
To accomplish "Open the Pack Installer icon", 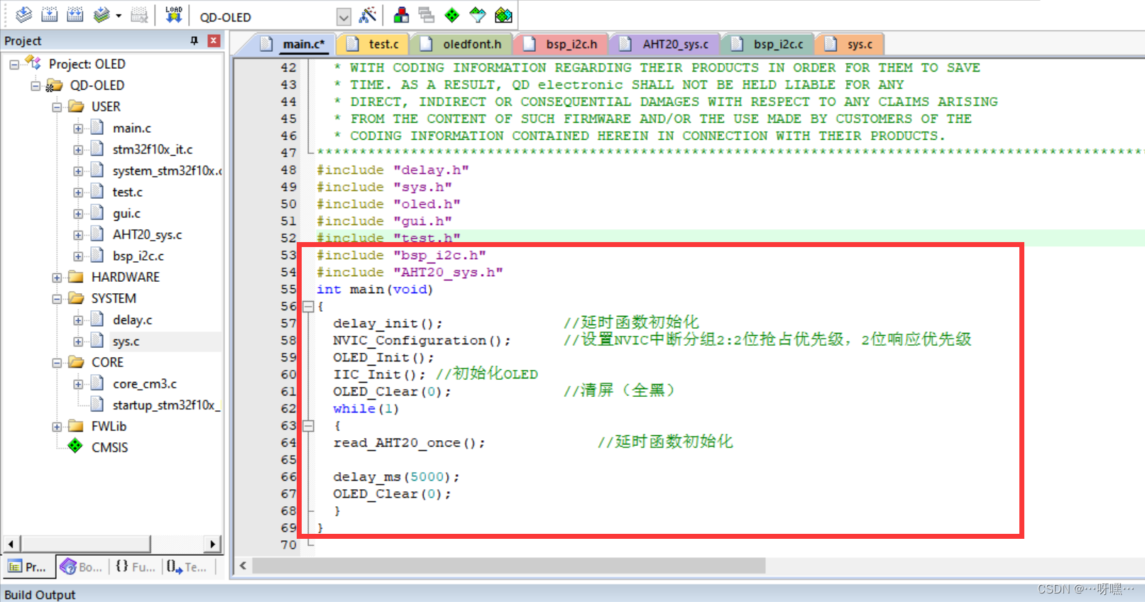I will click(x=503, y=14).
